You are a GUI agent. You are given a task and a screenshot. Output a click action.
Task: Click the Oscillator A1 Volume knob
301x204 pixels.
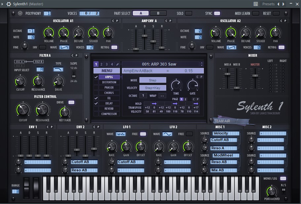pyautogui.click(x=49, y=33)
